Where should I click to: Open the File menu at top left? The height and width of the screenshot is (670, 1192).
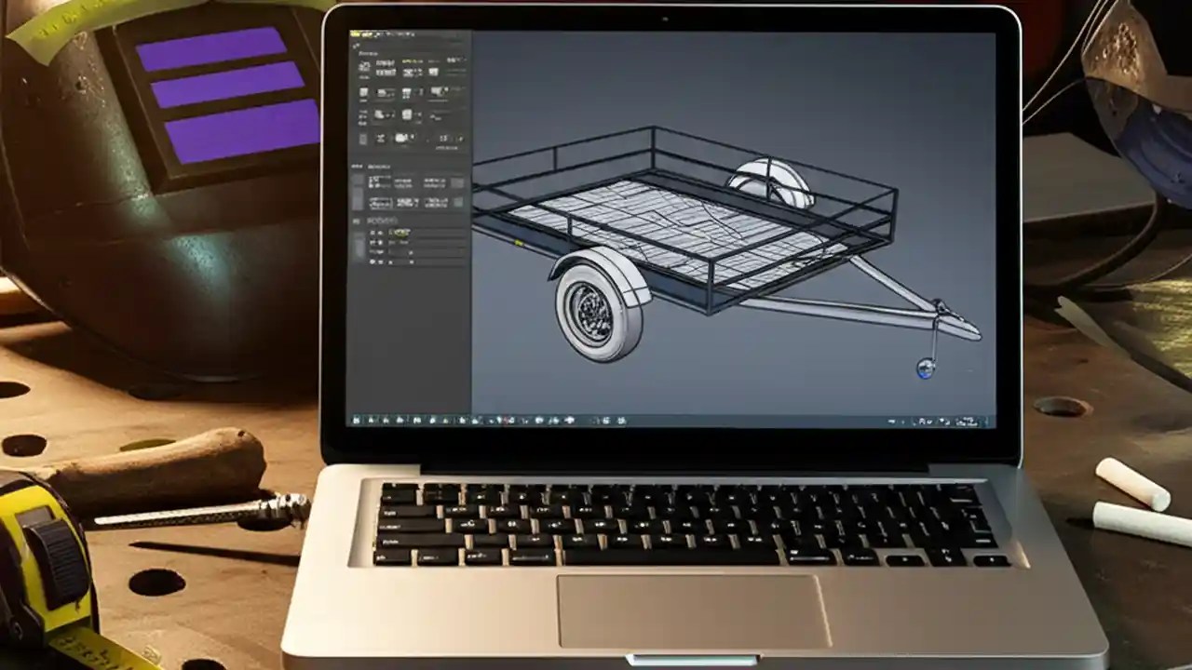coord(355,33)
